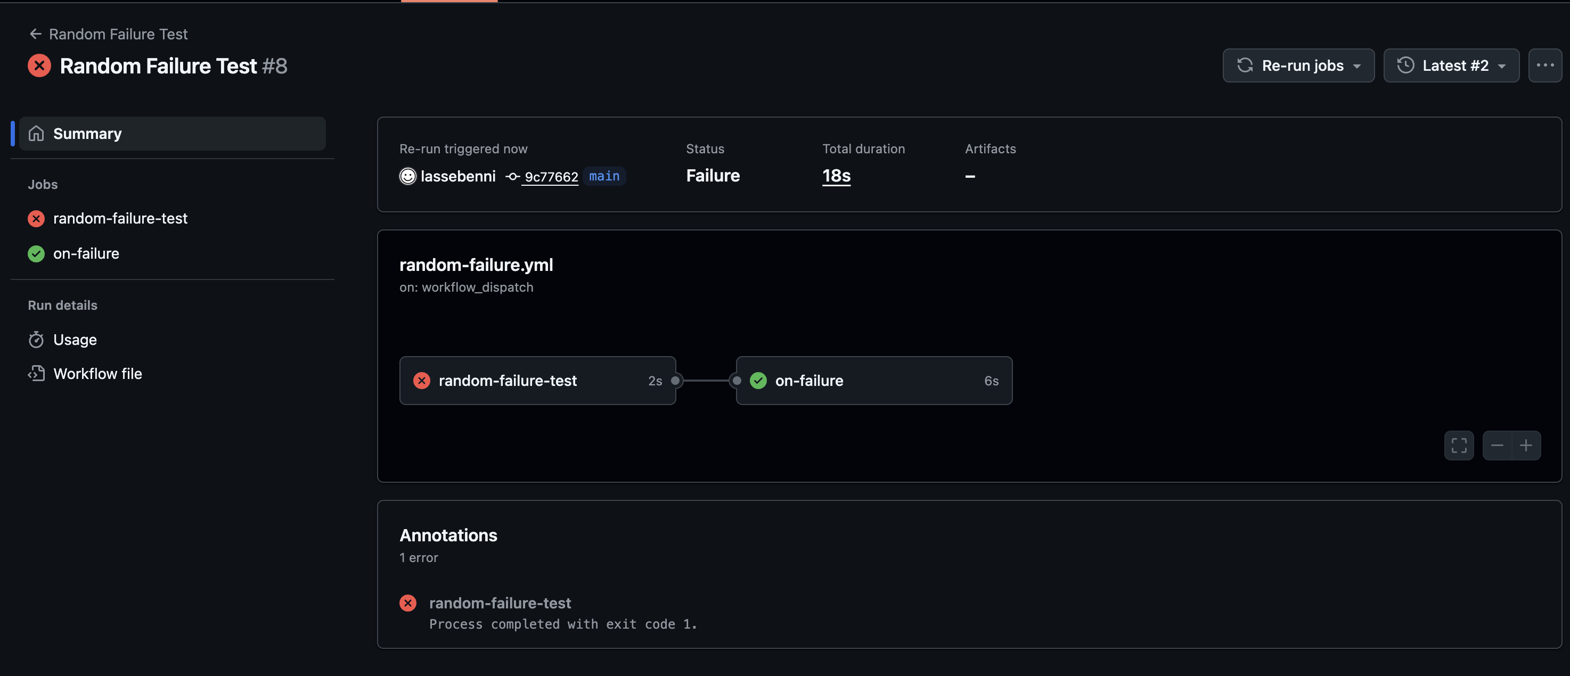Click the Usage stopwatch icon
This screenshot has height=676, width=1570.
point(37,340)
